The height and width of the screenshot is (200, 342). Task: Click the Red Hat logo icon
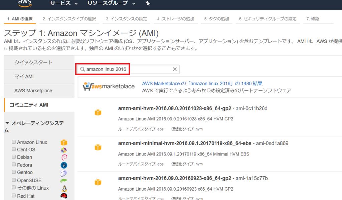tap(64, 196)
